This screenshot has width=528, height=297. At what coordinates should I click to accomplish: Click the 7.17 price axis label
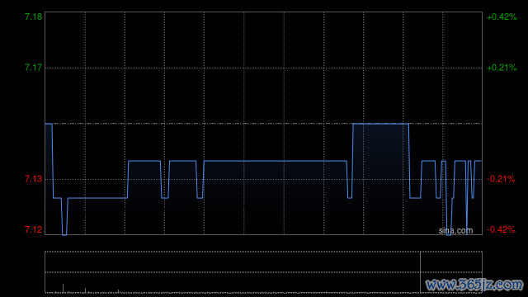[33, 68]
